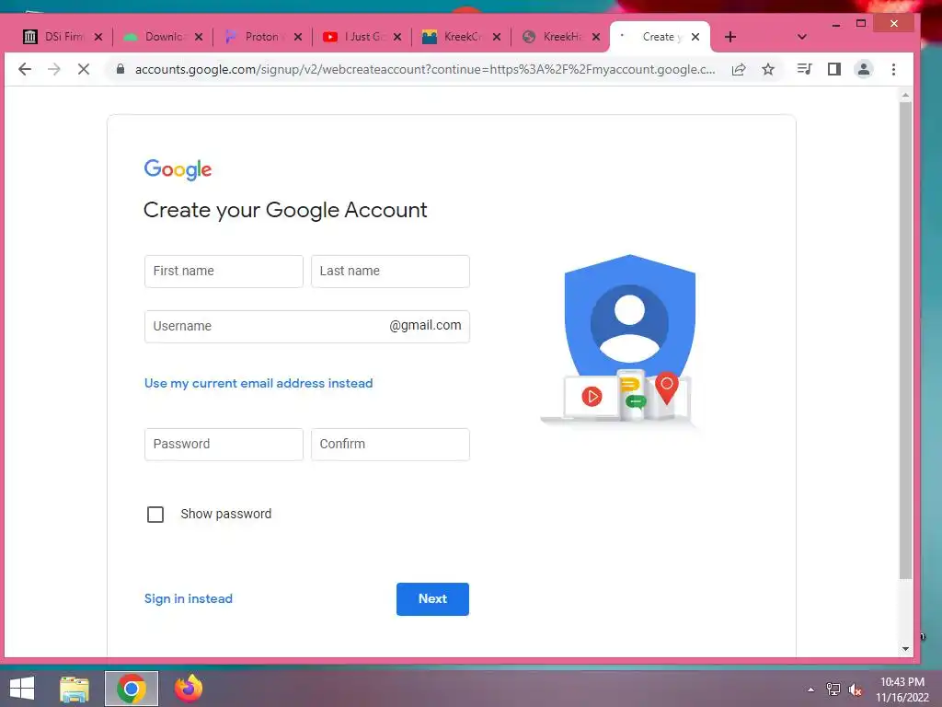Click the Username field
The image size is (942, 707).
(307, 327)
